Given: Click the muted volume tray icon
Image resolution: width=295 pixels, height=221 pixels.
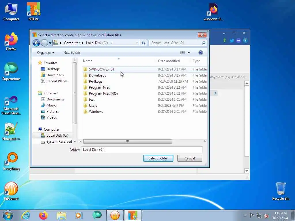Looking at the screenshot, I should coord(266,216).
